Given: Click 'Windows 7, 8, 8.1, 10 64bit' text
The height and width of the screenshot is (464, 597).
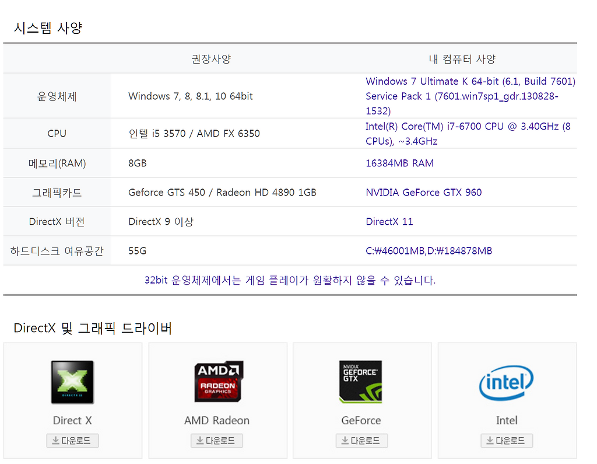Looking at the screenshot, I should [x=191, y=96].
